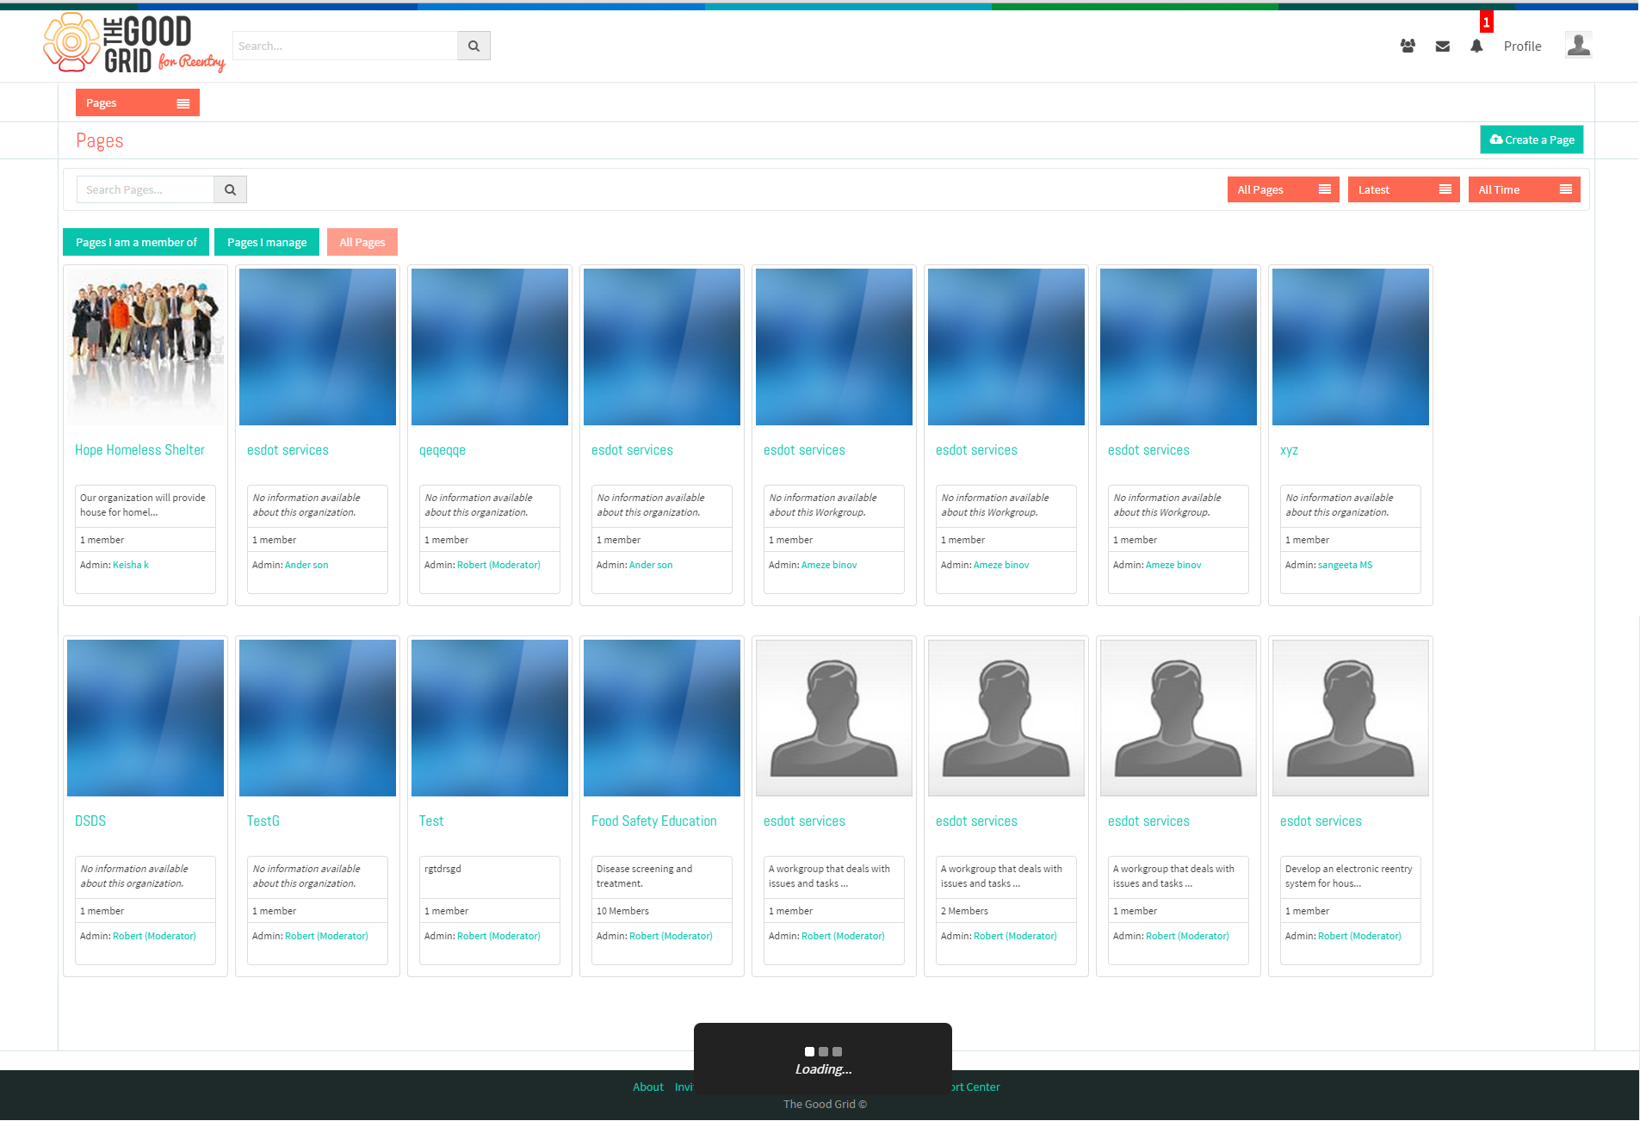Click the Search Pages magnifier button

pyautogui.click(x=230, y=189)
